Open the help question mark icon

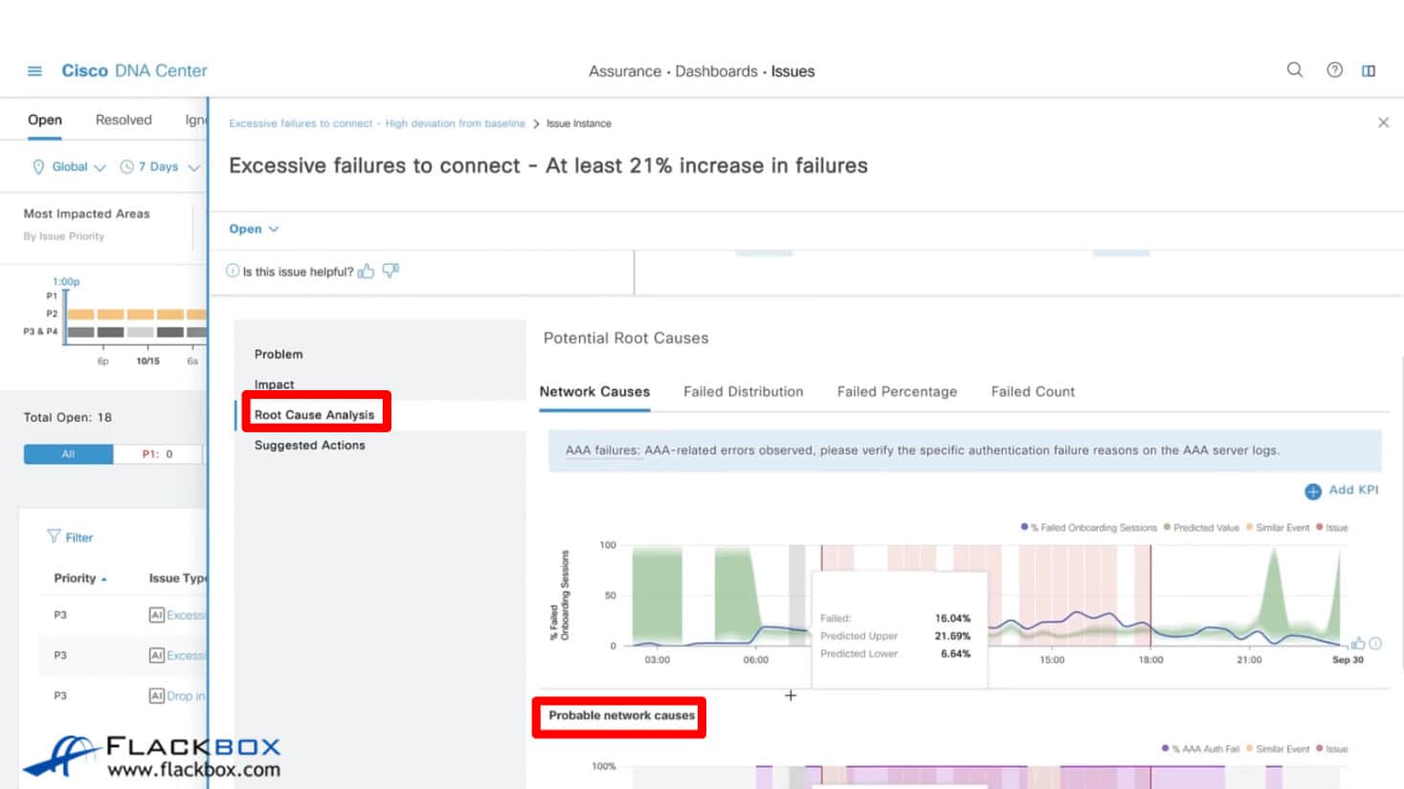[x=1334, y=70]
